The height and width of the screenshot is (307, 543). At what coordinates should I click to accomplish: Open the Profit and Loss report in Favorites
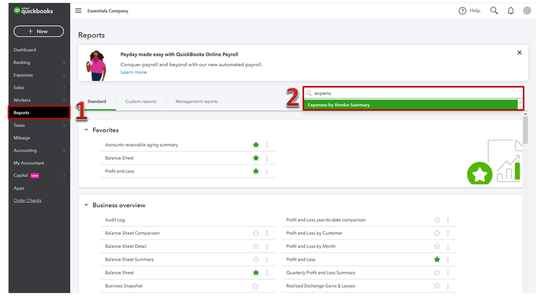click(120, 171)
